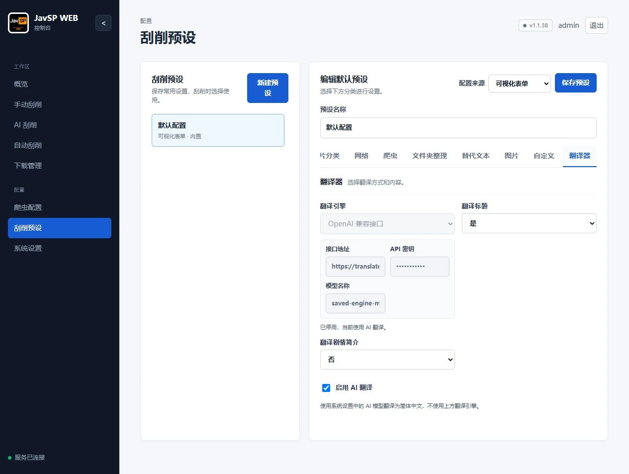This screenshot has height=474, width=629.
Task: Create a preset with 新建预设
Action: point(268,88)
